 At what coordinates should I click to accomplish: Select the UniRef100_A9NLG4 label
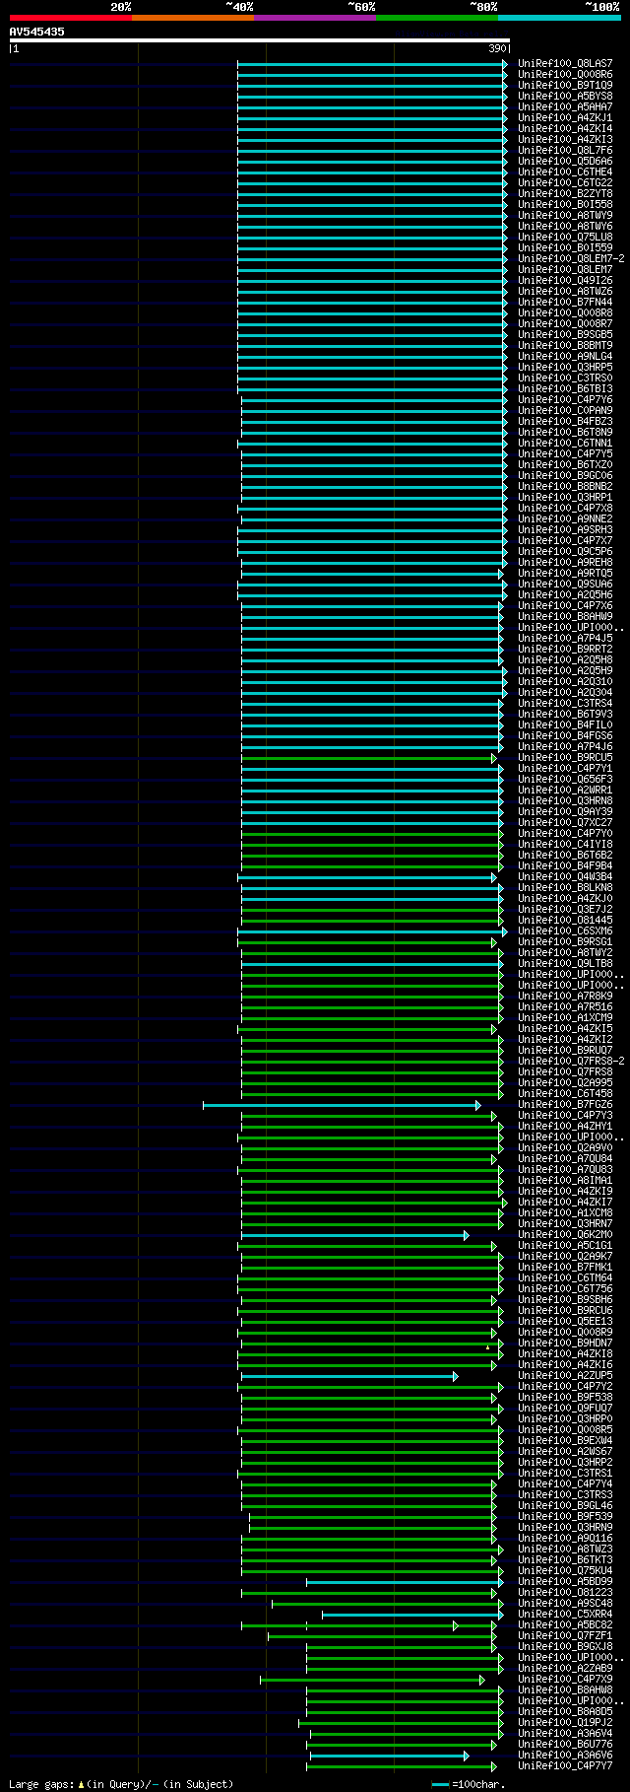(565, 357)
